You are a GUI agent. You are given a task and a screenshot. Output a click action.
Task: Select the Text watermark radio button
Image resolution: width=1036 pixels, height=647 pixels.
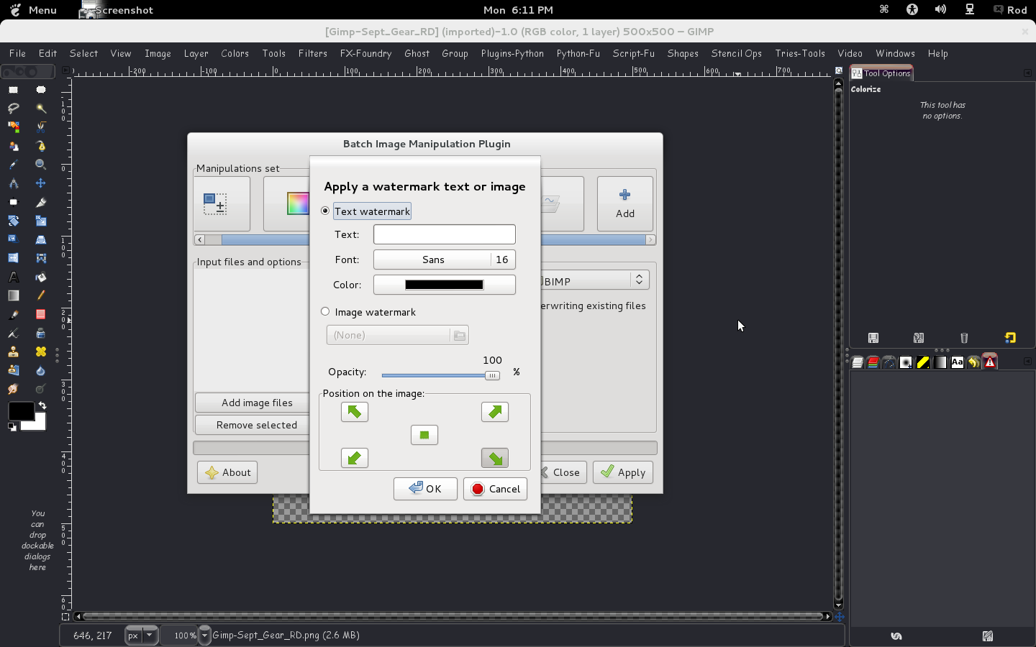[325, 211]
